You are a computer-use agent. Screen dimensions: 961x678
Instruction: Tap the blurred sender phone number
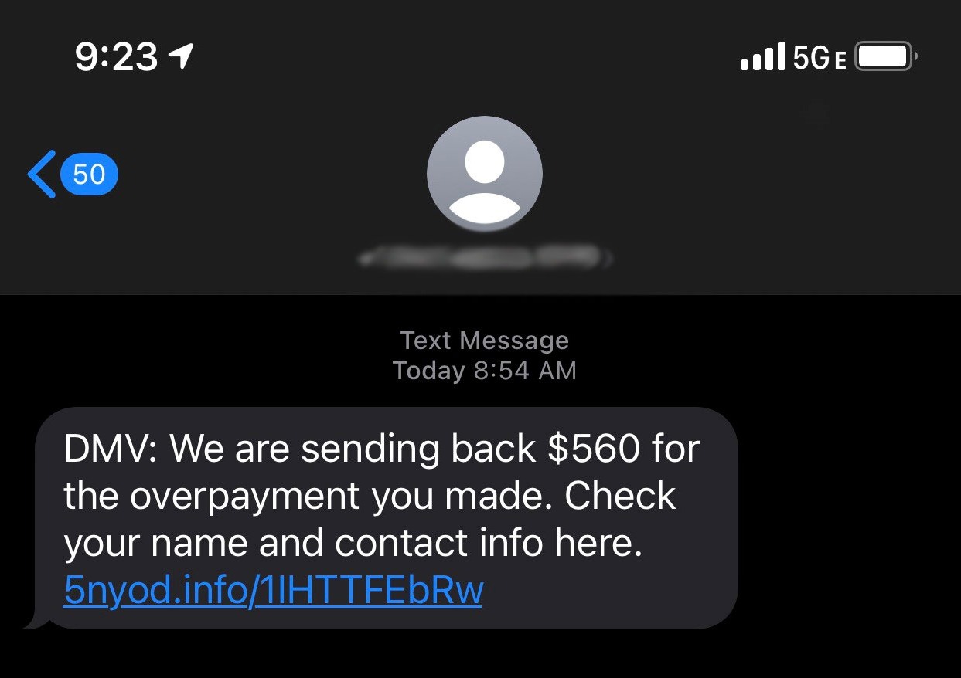click(x=480, y=257)
